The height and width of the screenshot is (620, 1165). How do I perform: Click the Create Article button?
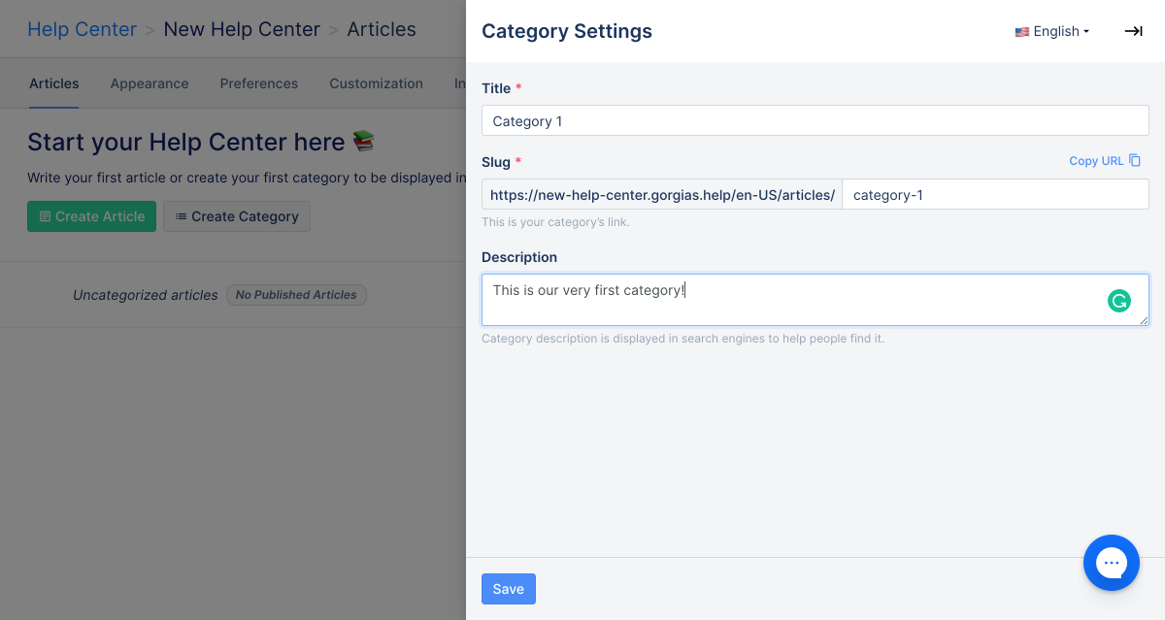[x=91, y=216]
